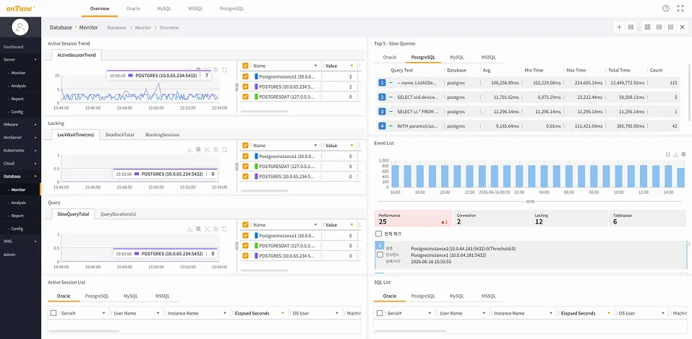692x339 pixels.
Task: Open Admin in sidebar
Action: pos(9,255)
